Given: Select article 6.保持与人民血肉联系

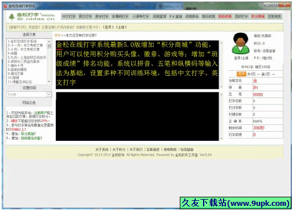Looking at the screenshot, I should click(x=24, y=62).
